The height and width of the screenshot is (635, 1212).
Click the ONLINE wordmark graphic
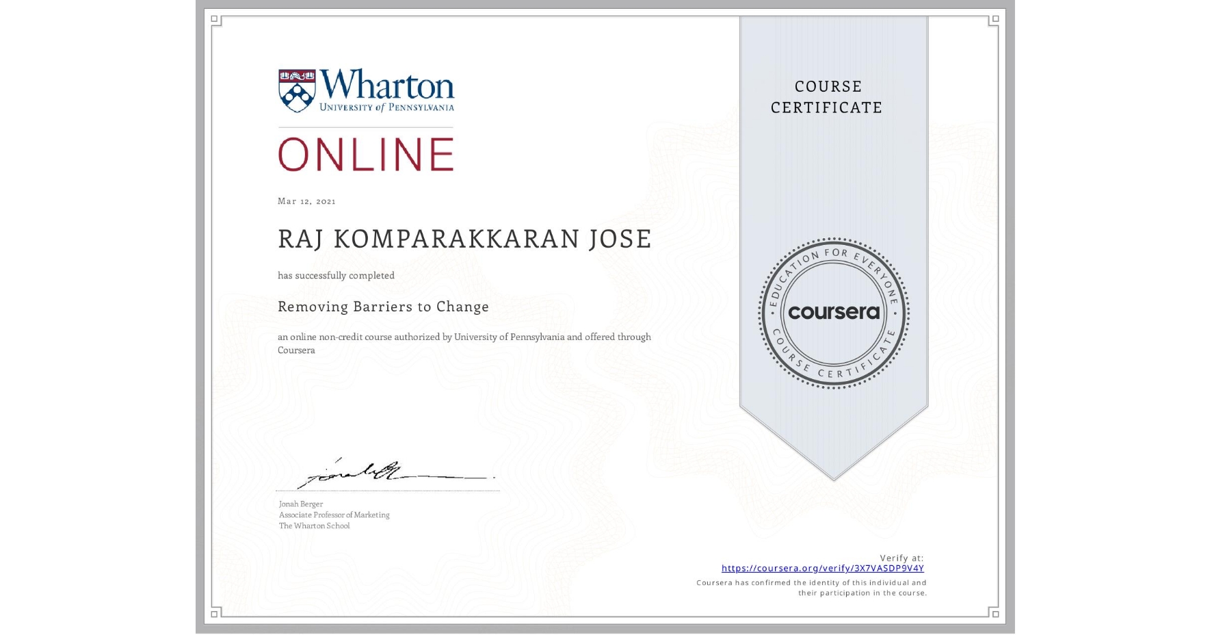pyautogui.click(x=365, y=153)
